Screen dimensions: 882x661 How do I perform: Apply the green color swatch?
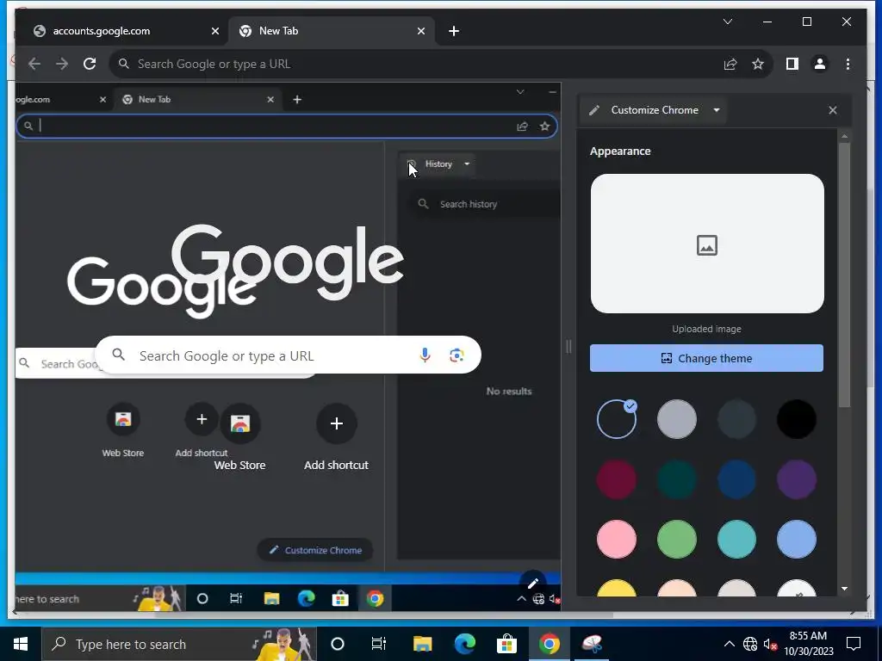click(x=677, y=540)
